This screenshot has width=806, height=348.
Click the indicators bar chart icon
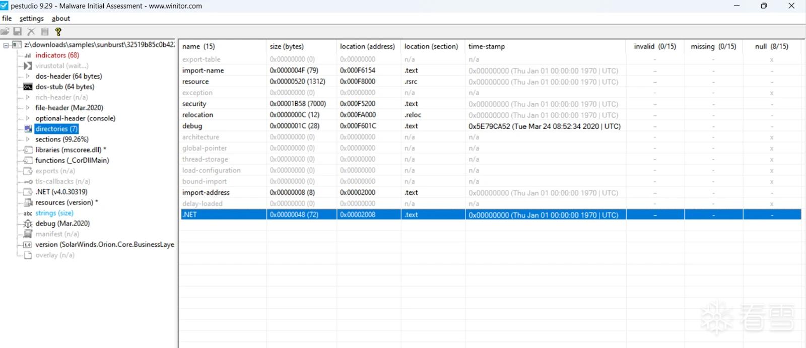pyautogui.click(x=28, y=55)
